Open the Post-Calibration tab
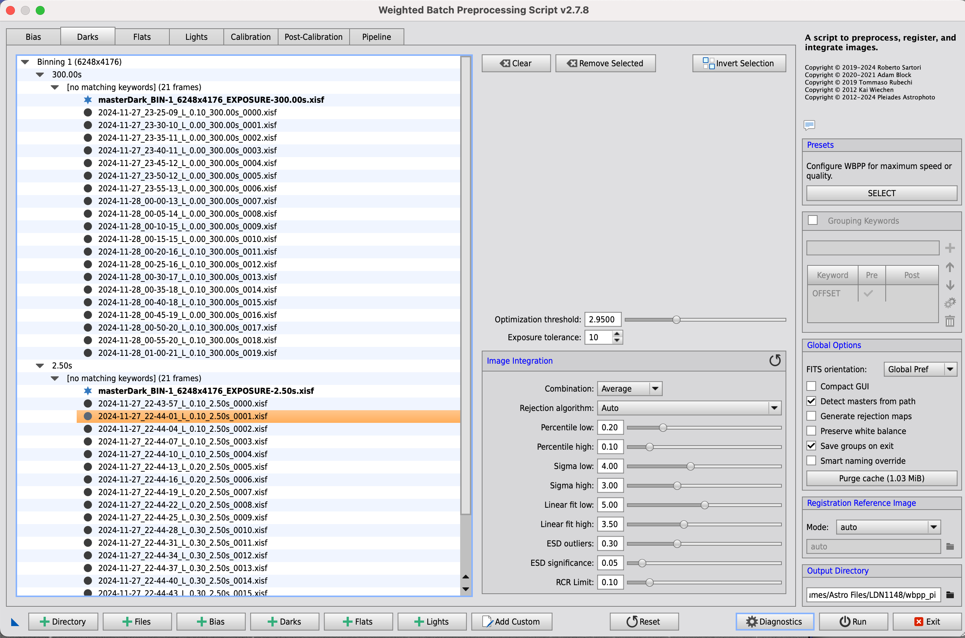Screen dimensions: 965x638 click(x=313, y=36)
